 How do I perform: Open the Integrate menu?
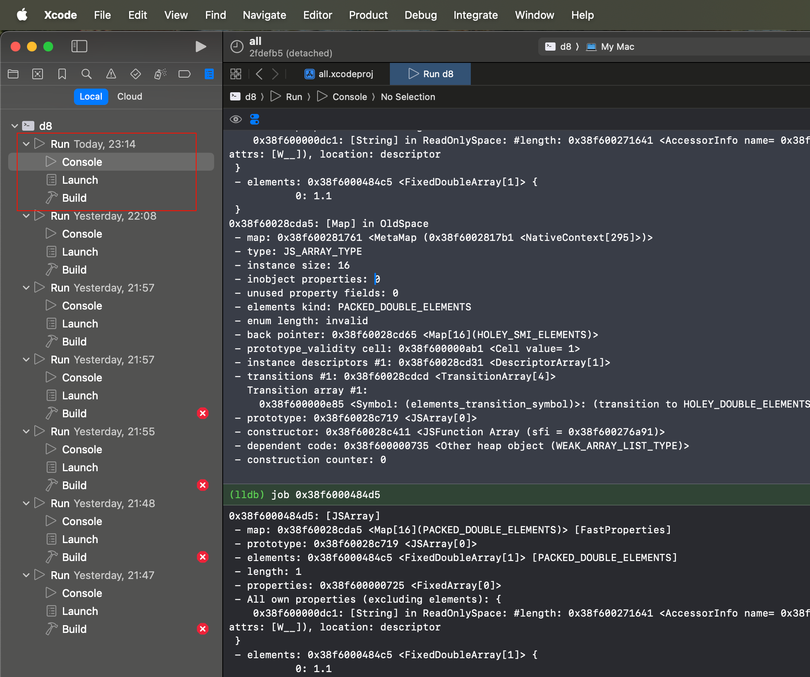tap(476, 15)
